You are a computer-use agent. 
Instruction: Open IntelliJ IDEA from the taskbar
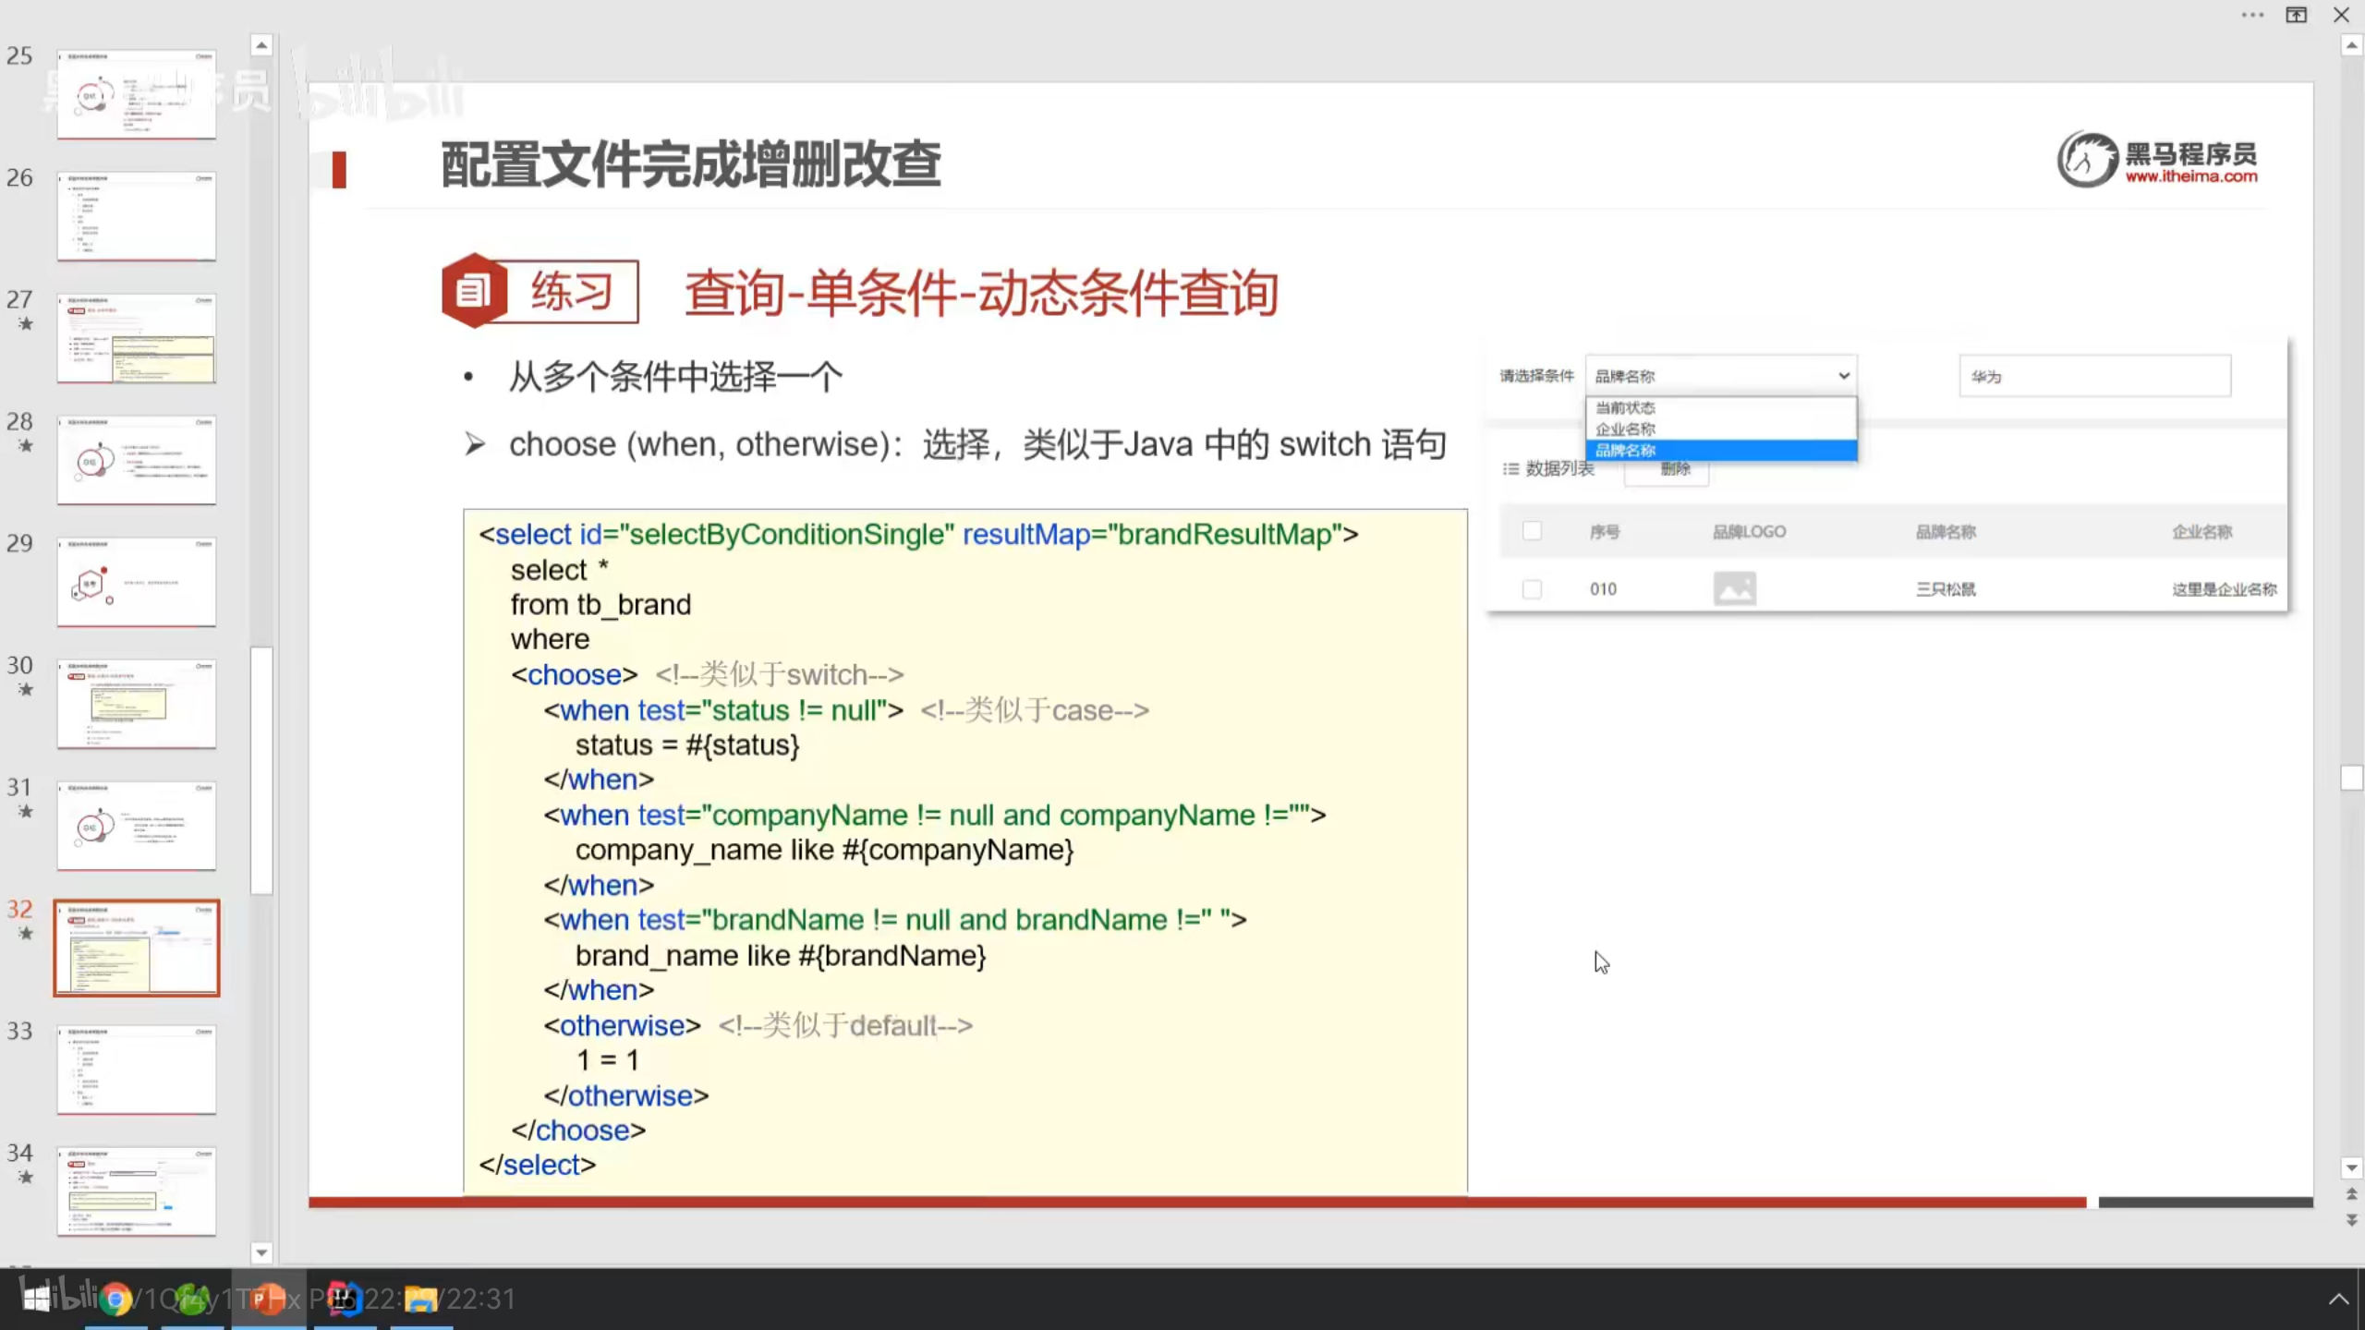(x=345, y=1300)
